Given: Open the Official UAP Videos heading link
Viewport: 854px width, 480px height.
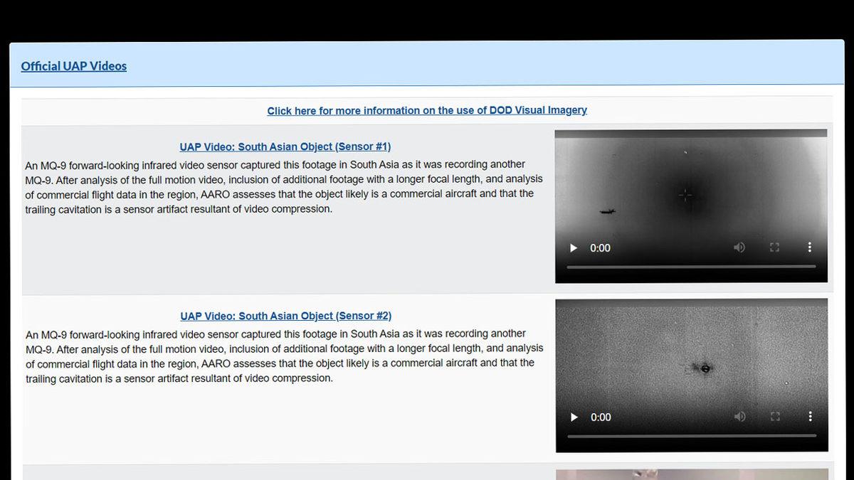Looking at the screenshot, I should (74, 66).
